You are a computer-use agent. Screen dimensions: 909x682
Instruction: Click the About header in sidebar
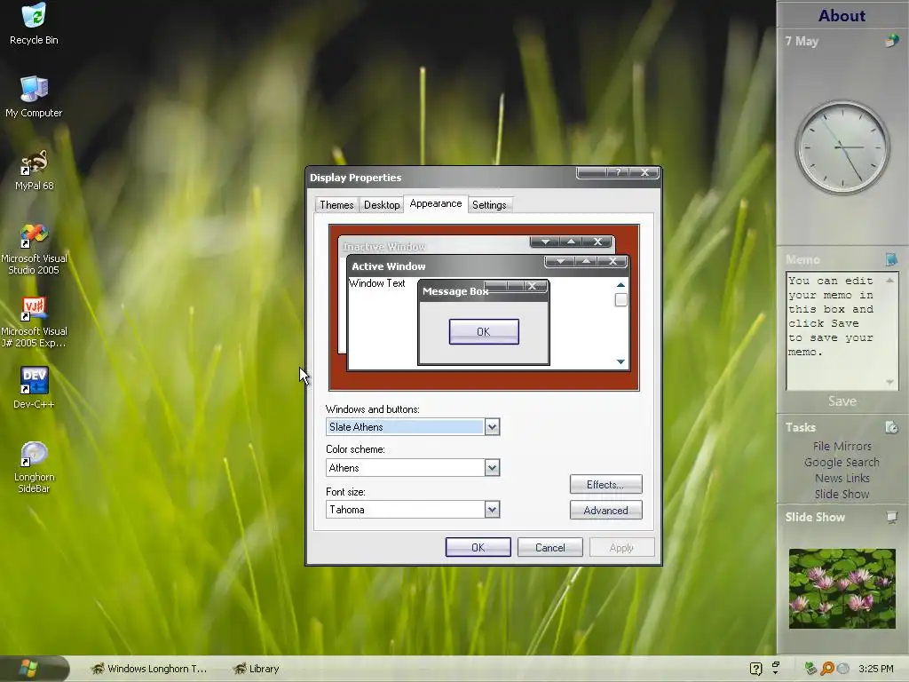pos(842,16)
